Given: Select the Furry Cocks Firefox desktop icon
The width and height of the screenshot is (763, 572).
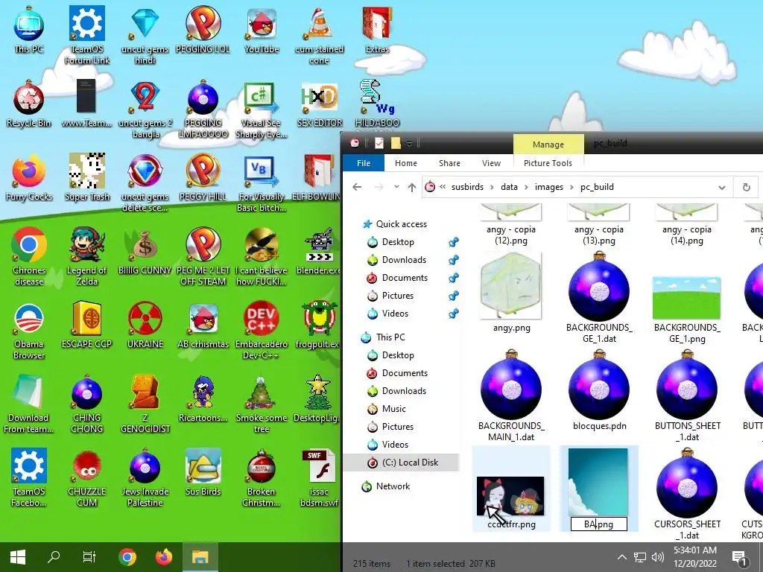Looking at the screenshot, I should point(29,178).
